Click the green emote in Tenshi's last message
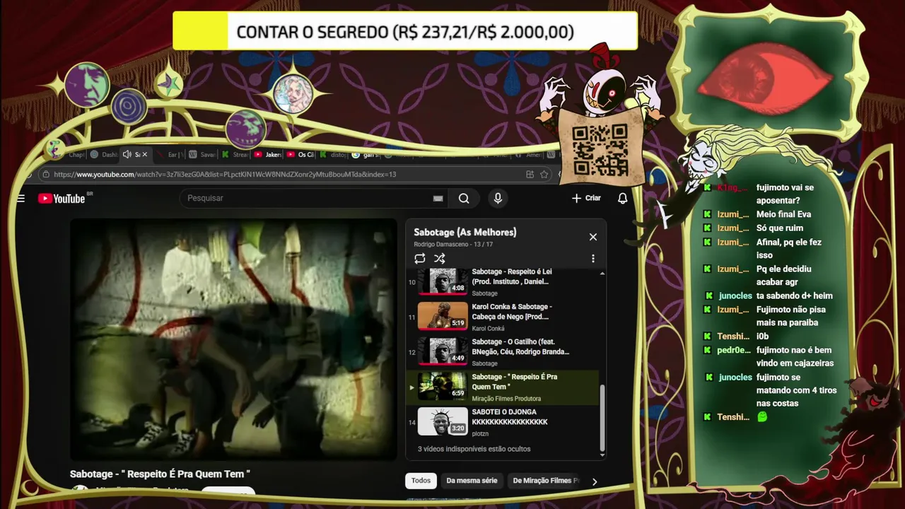The image size is (905, 509). coord(762,417)
